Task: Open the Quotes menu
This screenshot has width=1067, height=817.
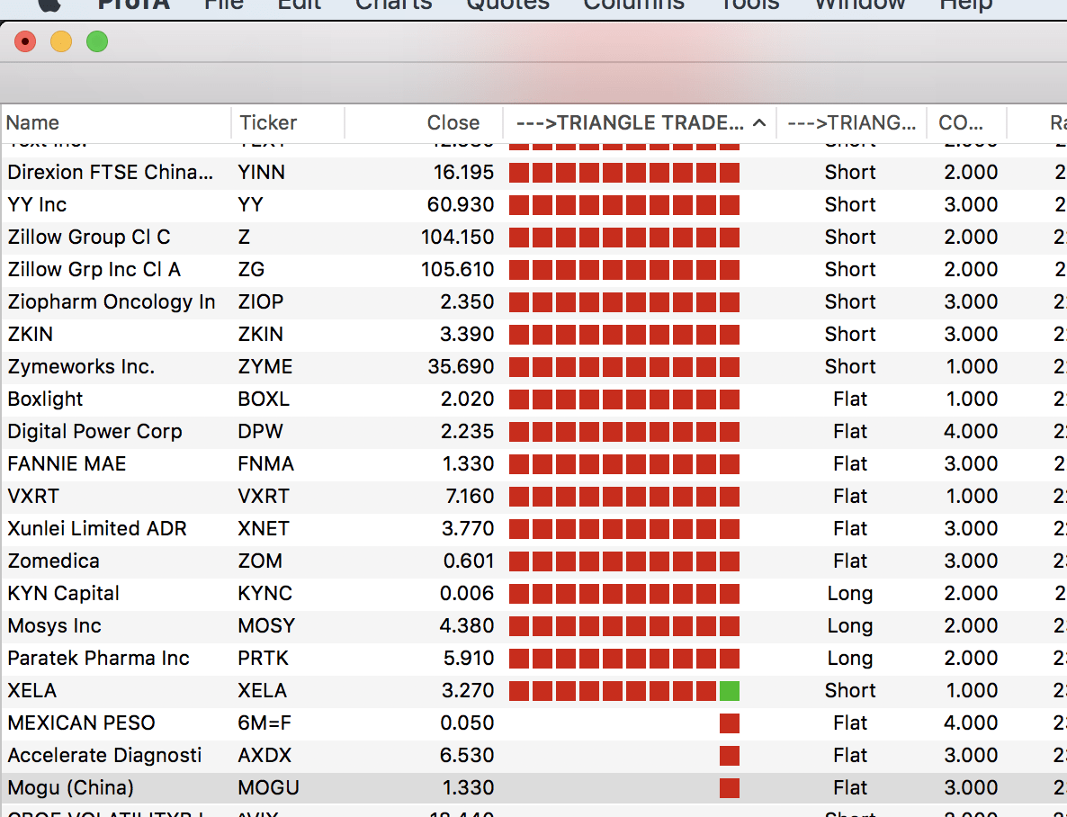Action: coord(507,4)
